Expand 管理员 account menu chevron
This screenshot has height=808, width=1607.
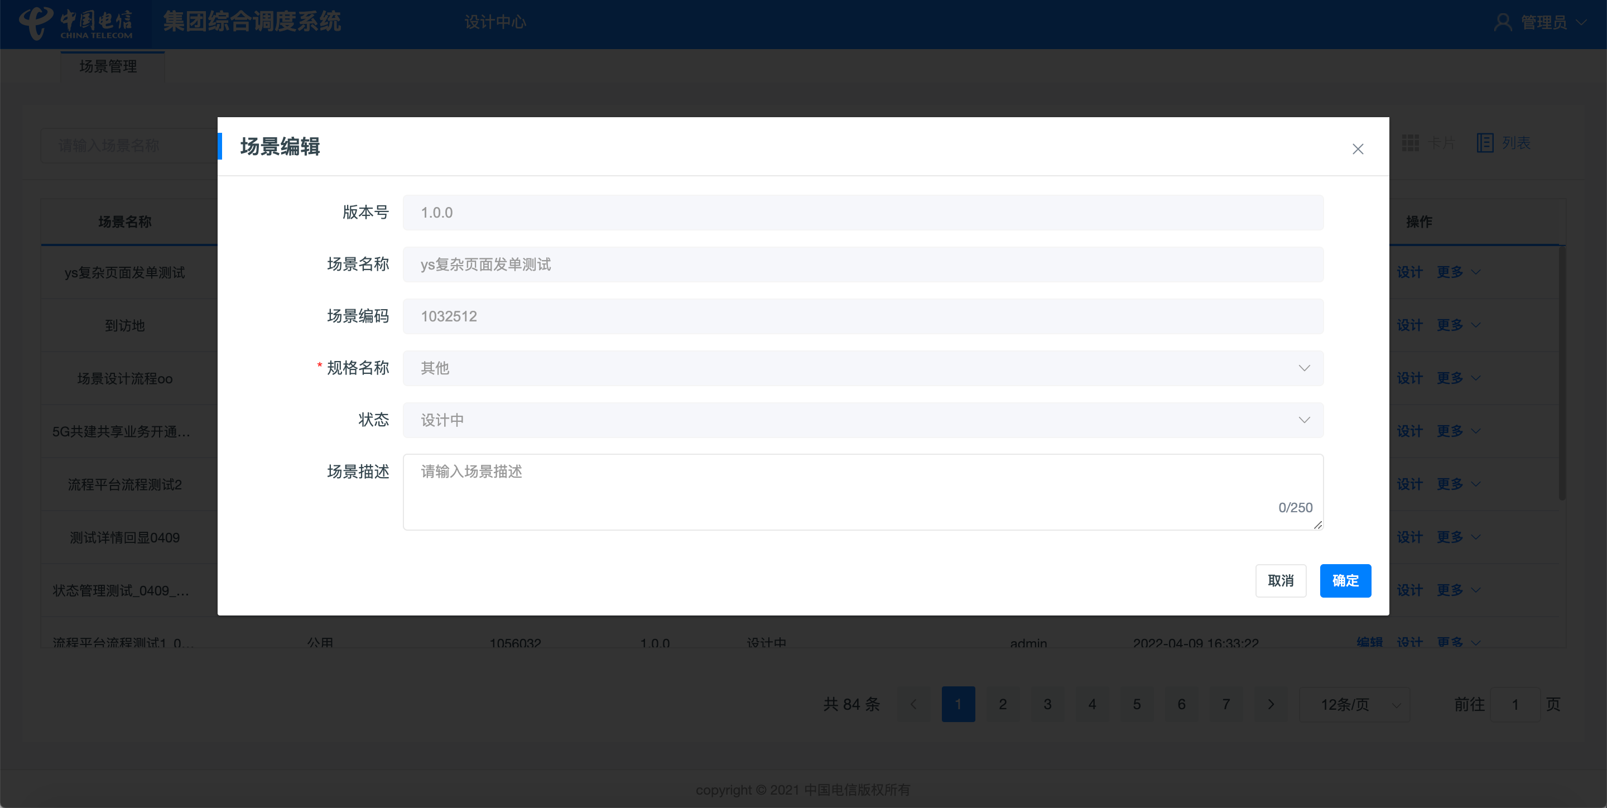pos(1581,22)
